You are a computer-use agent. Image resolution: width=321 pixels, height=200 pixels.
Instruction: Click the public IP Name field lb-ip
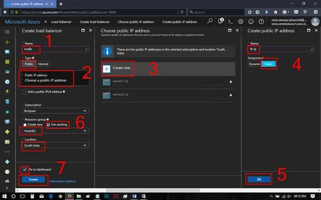click(x=281, y=49)
